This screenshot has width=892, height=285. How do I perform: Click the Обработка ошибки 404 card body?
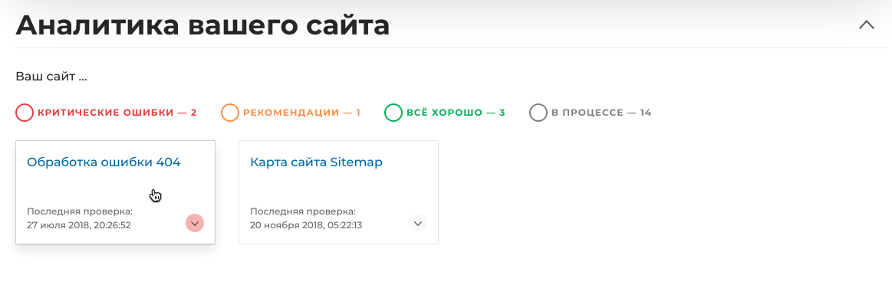coord(116,192)
